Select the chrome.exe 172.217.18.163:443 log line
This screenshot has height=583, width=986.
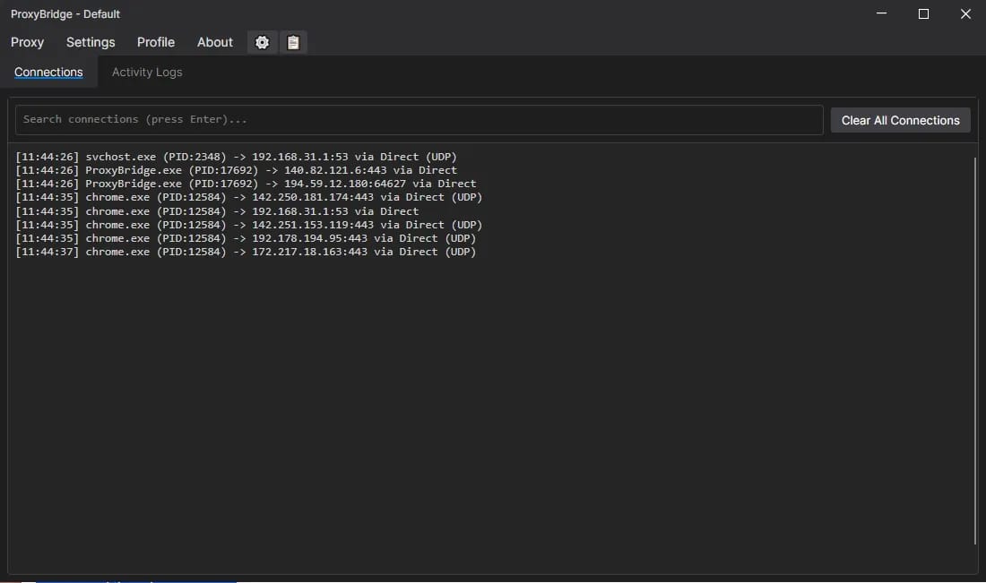pyautogui.click(x=246, y=252)
